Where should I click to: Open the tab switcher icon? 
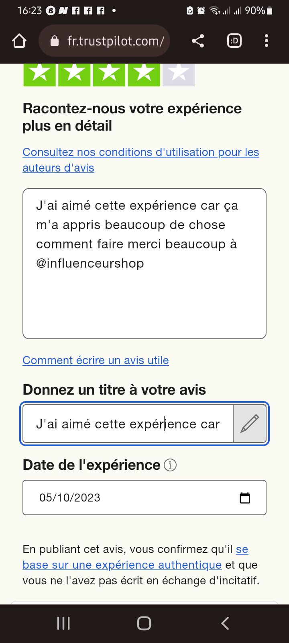234,41
